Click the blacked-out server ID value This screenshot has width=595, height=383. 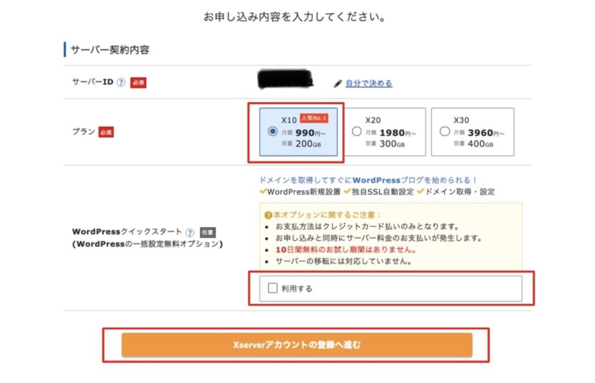click(x=285, y=80)
